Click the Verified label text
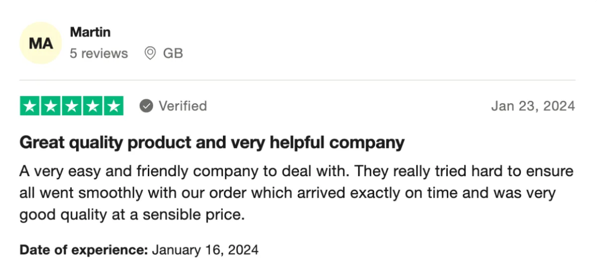 point(183,106)
